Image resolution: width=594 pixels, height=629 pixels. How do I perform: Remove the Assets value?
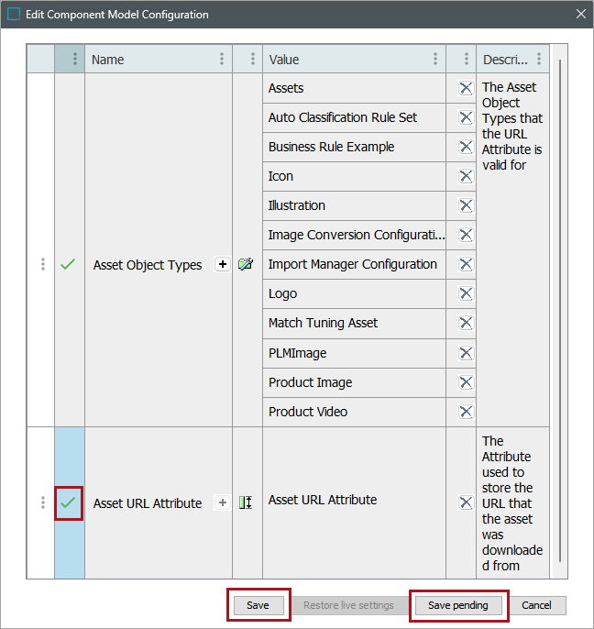(x=466, y=88)
